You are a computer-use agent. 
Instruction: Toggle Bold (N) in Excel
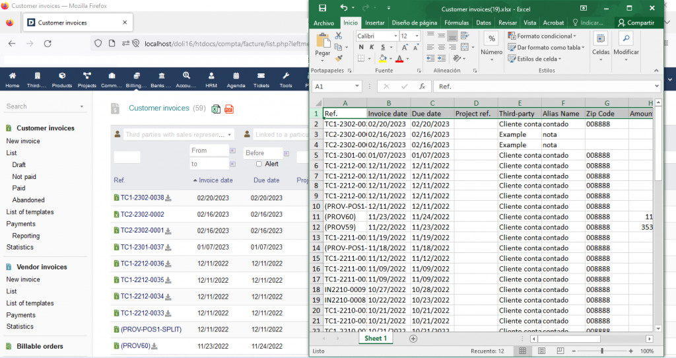361,48
